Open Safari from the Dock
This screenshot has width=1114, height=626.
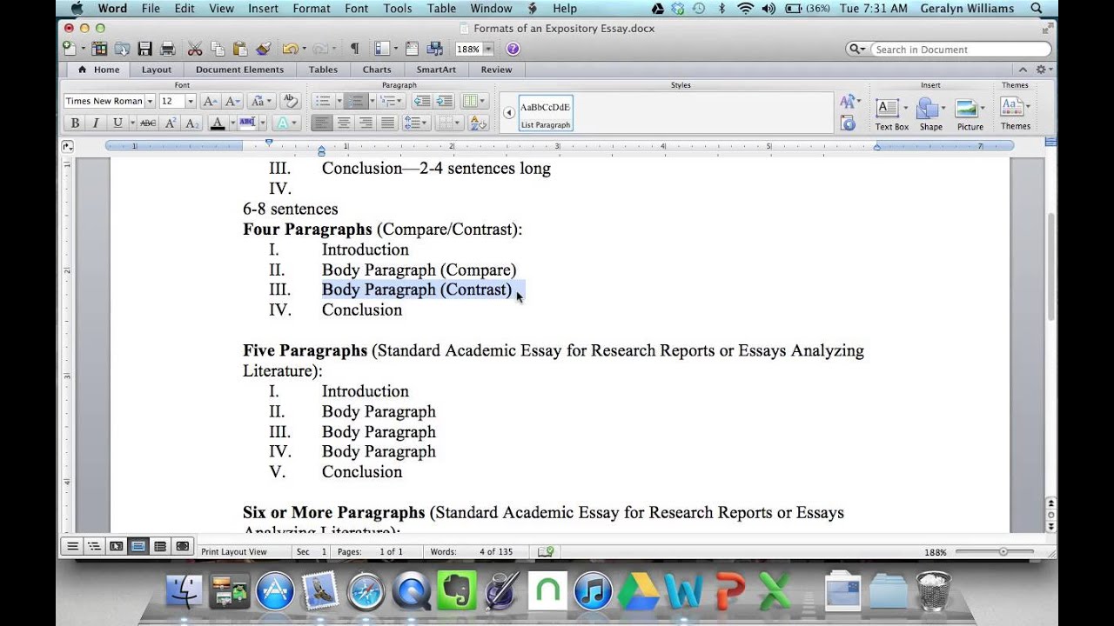(x=366, y=592)
